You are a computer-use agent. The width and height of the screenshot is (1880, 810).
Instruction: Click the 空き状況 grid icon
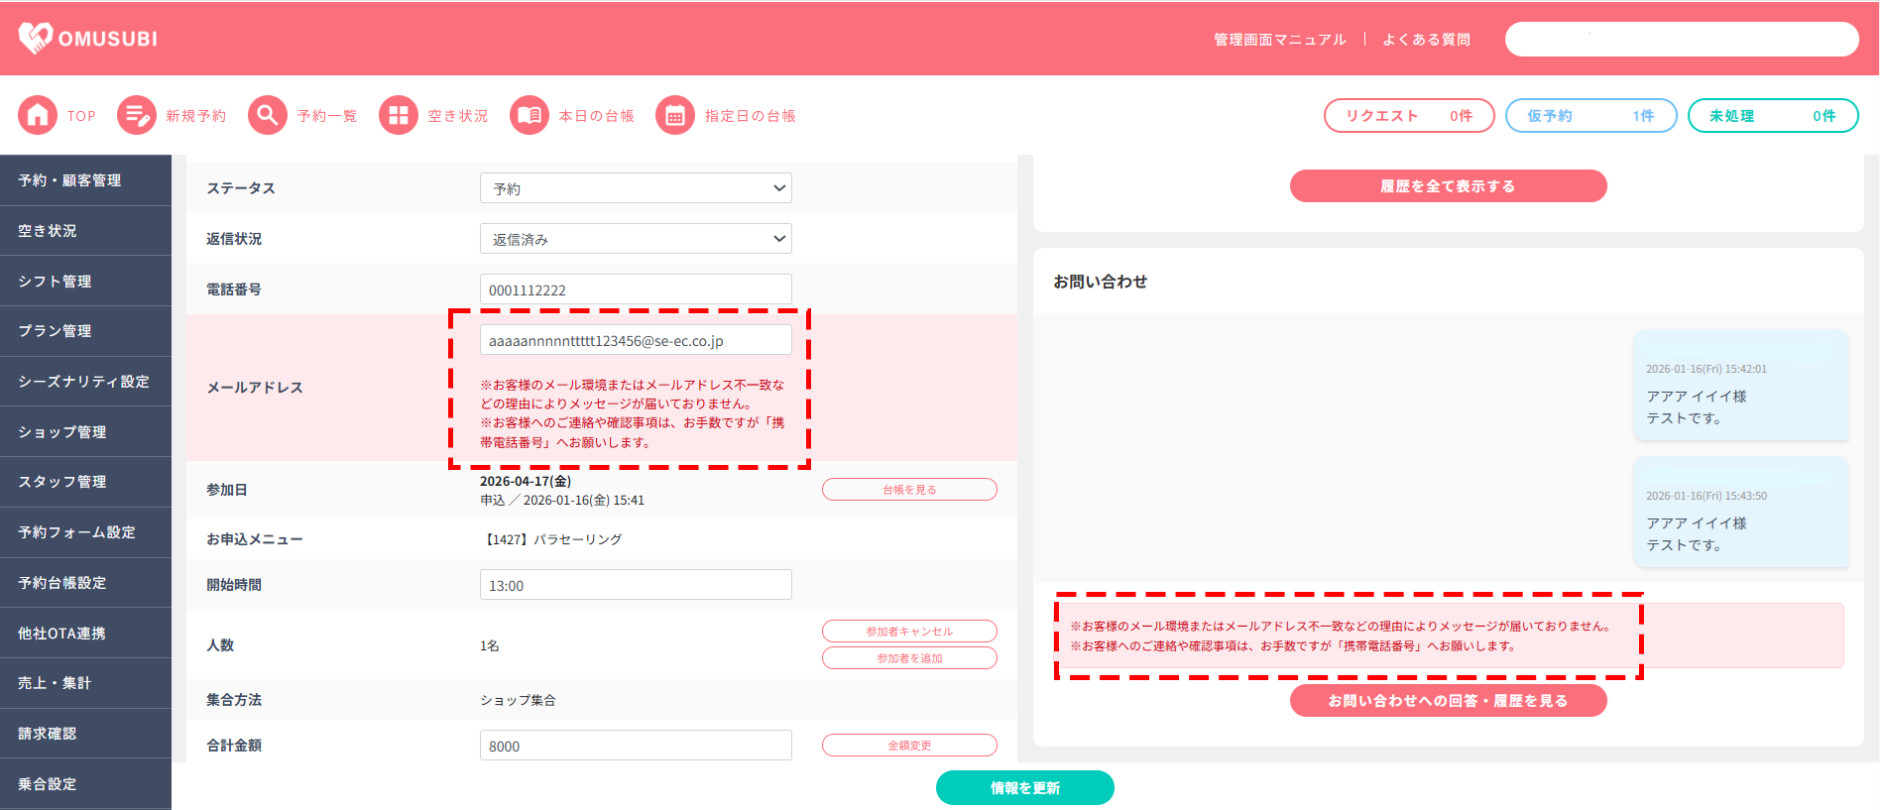398,115
